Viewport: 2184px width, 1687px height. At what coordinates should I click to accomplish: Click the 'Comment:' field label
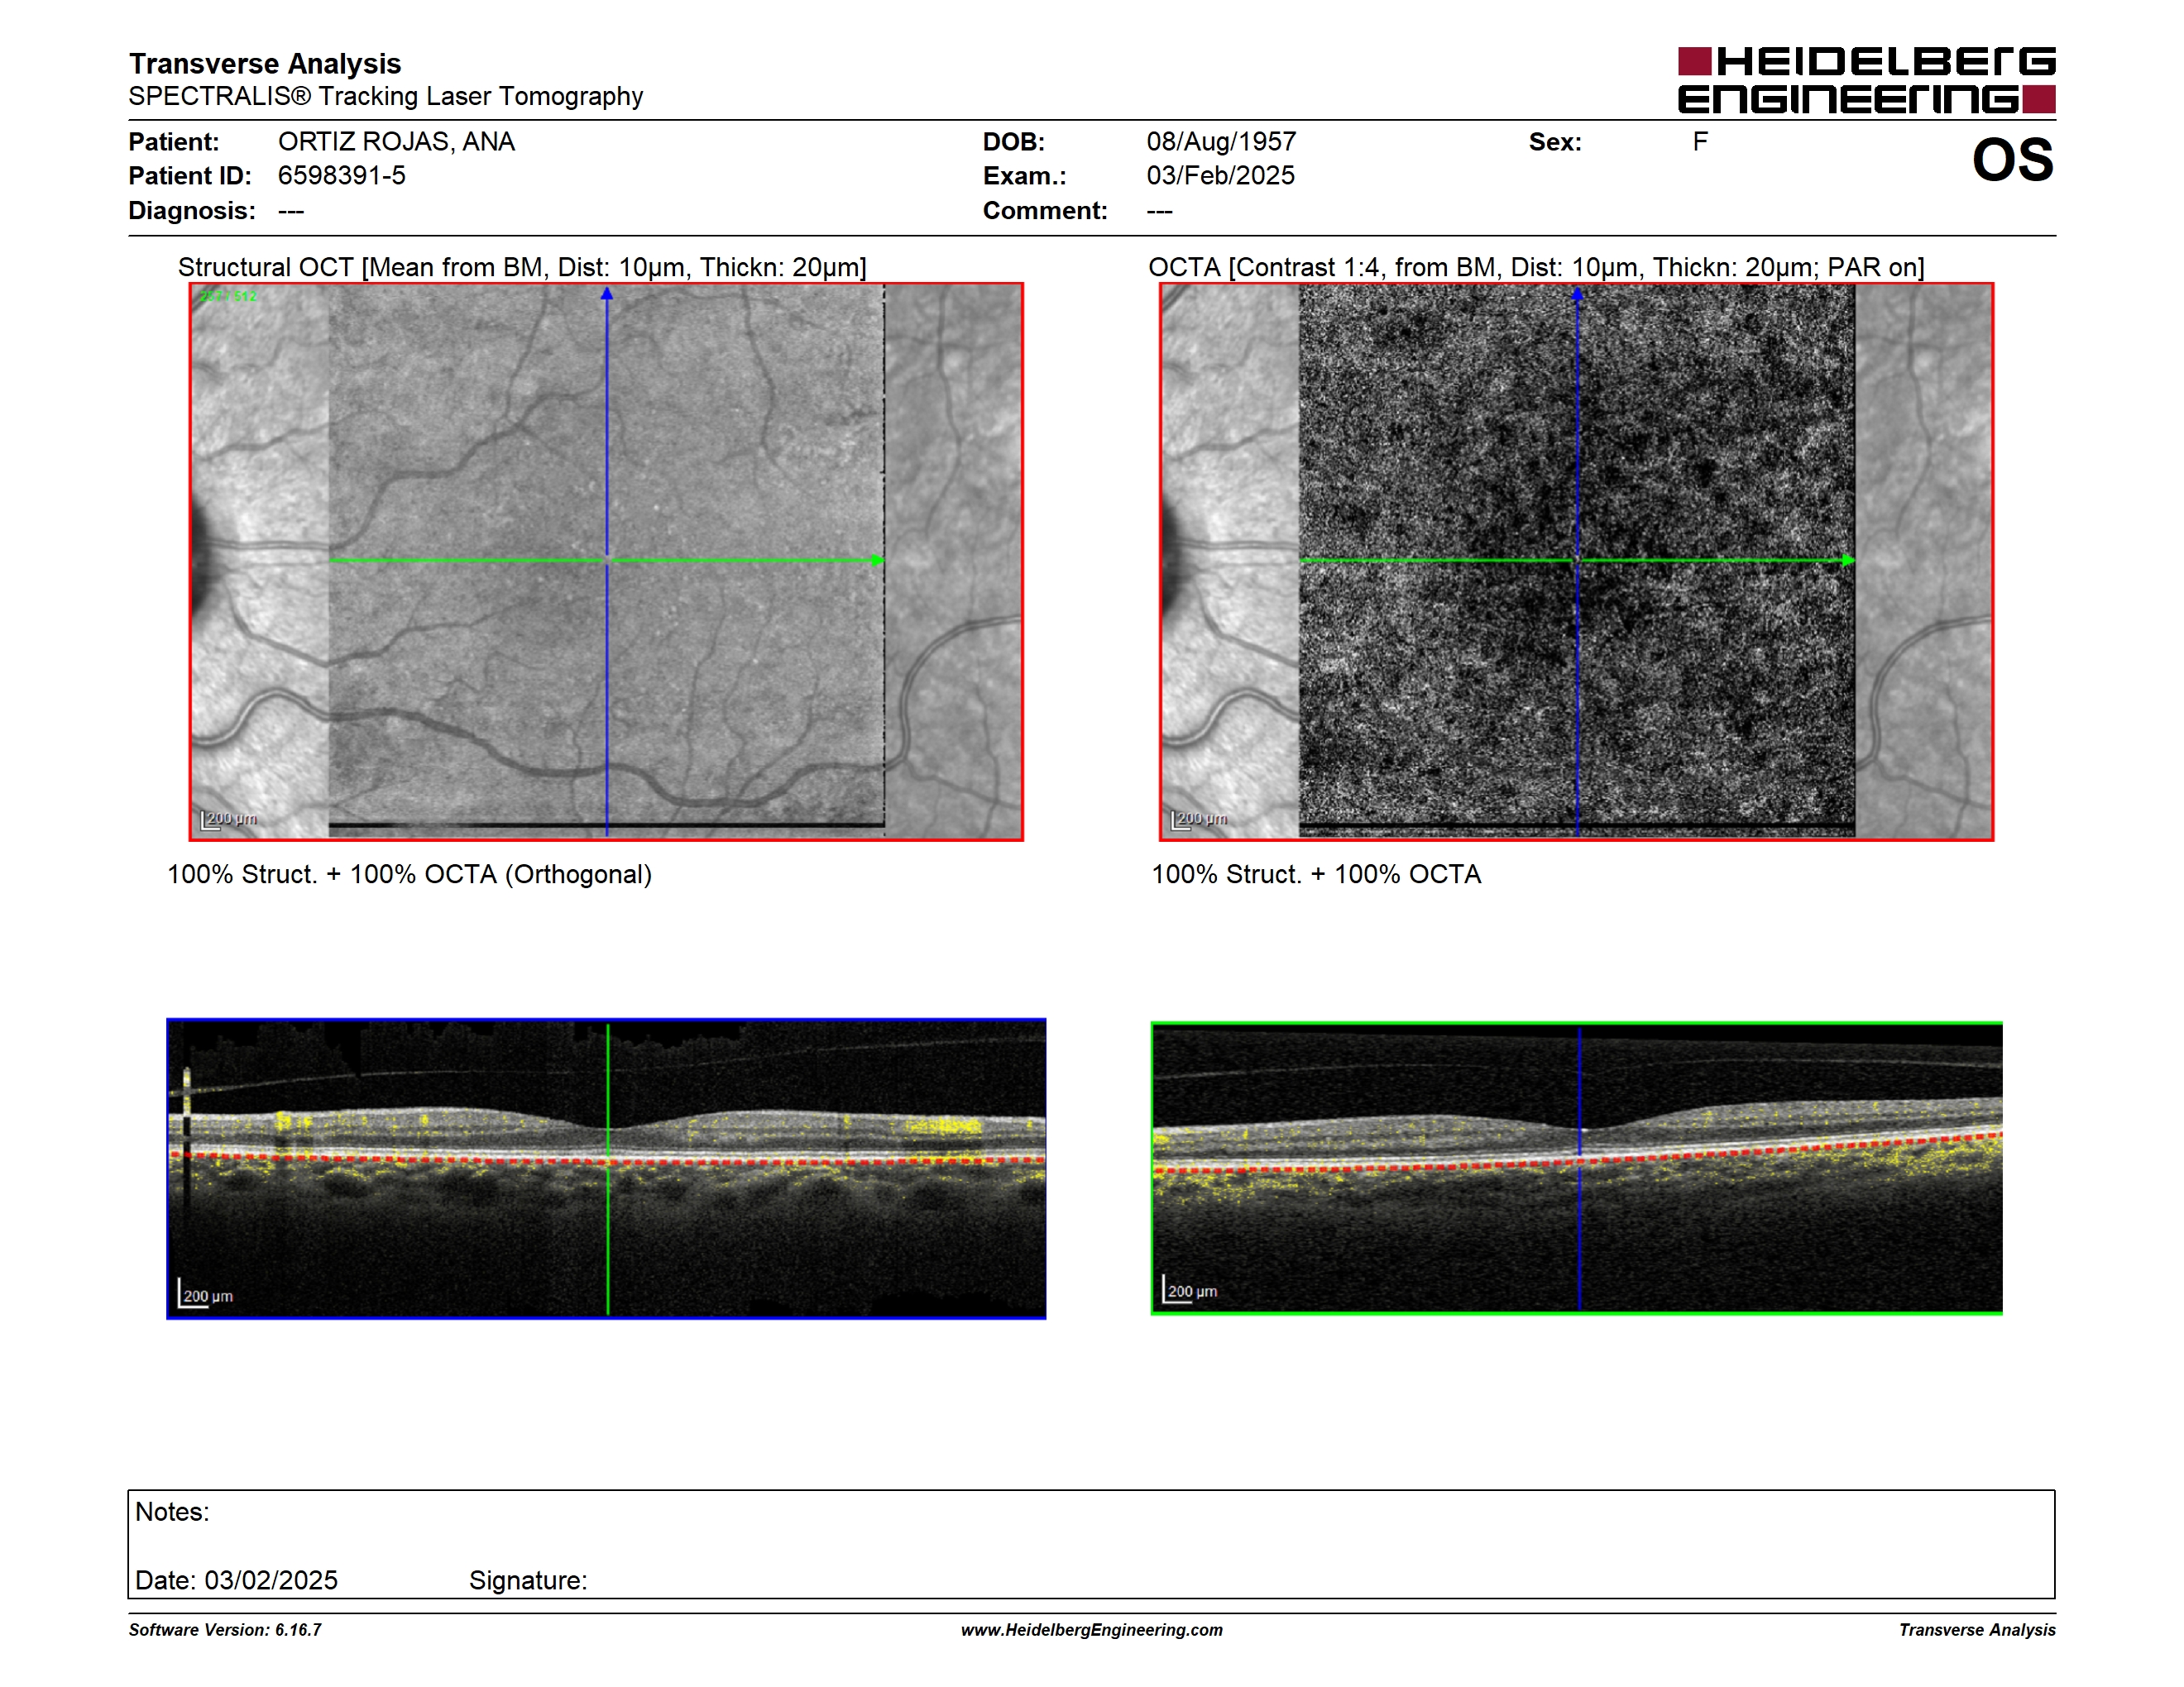1045,211
